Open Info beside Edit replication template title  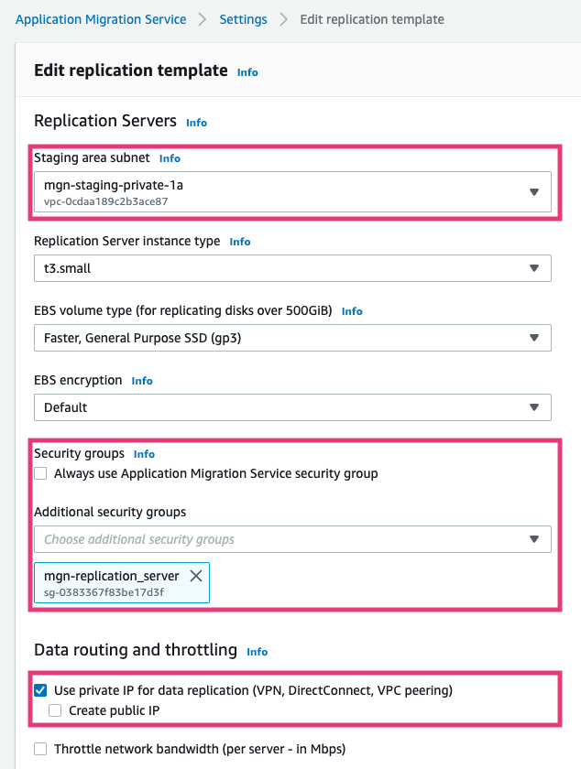247,71
